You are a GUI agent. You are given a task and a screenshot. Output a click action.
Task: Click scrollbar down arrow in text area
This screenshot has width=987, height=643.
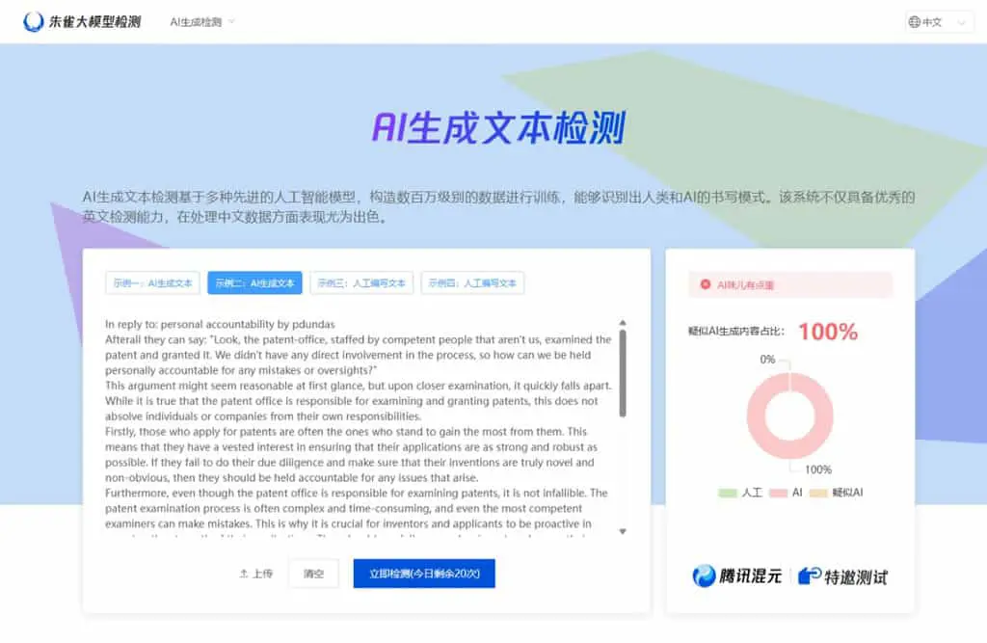point(623,531)
